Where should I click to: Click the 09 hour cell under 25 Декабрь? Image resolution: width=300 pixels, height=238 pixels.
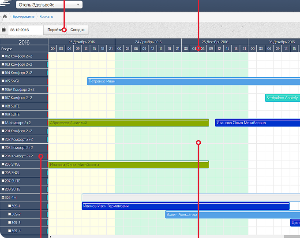(x=211, y=48)
